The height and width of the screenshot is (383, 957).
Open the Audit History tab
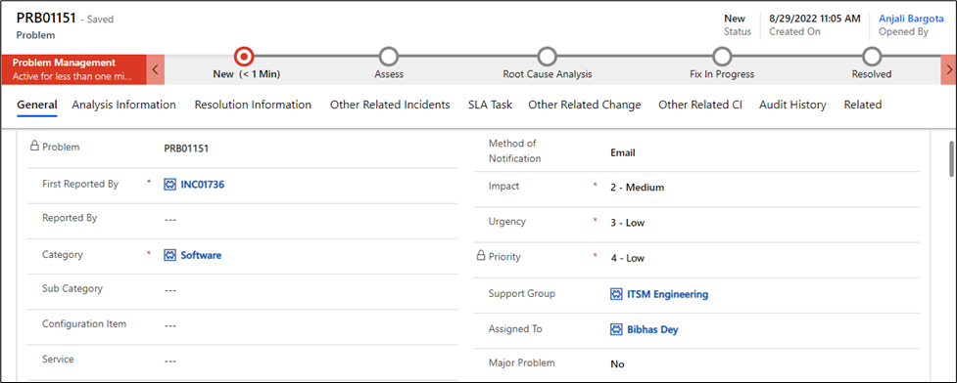[792, 105]
